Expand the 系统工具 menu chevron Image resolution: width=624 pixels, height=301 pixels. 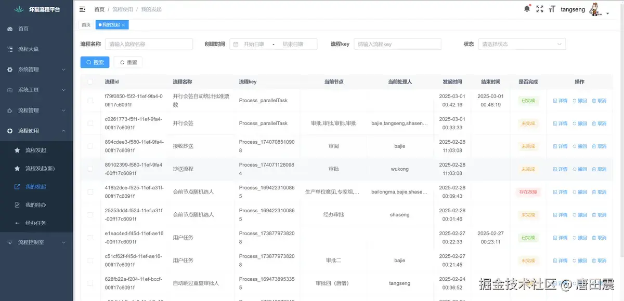click(x=63, y=90)
